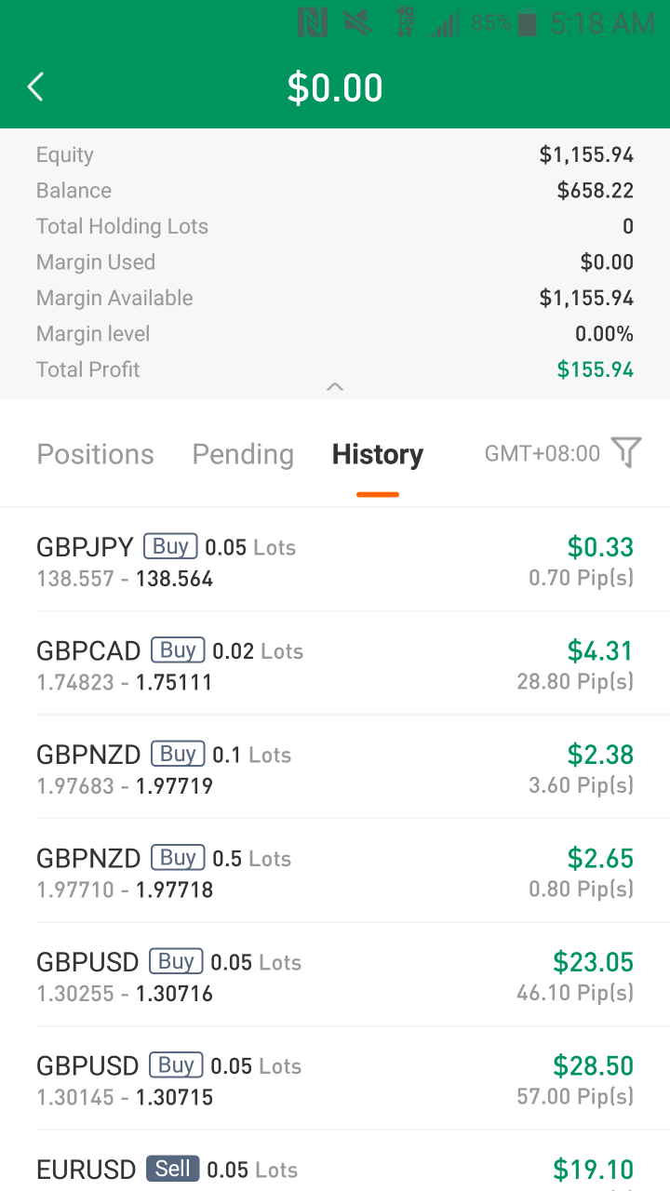Tap the muted sound status icon

click(x=357, y=22)
